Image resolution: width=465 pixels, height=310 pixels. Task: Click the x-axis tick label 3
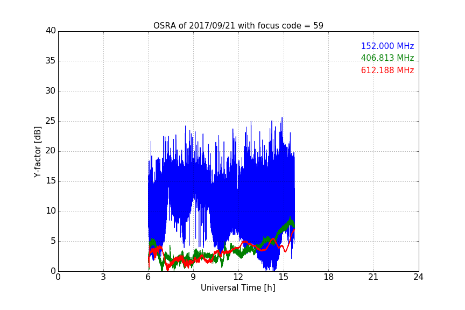(x=103, y=277)
